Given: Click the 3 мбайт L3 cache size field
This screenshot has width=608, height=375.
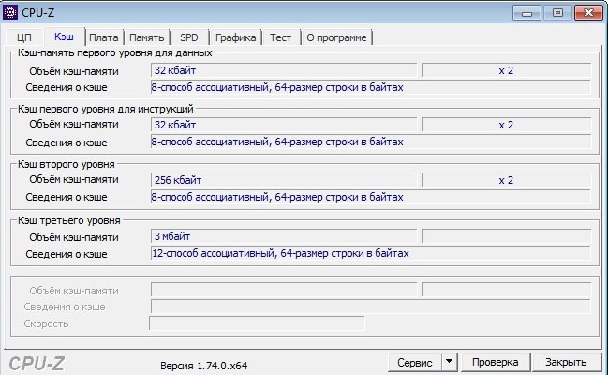Looking at the screenshot, I should tap(284, 236).
